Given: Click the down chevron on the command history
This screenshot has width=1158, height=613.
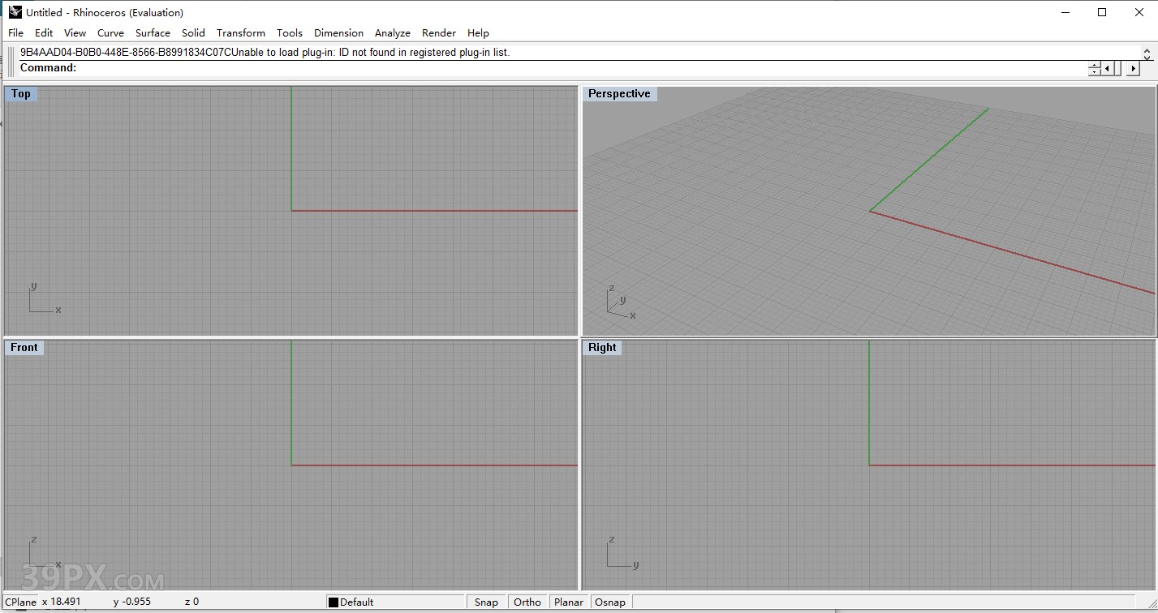Looking at the screenshot, I should [1147, 58].
